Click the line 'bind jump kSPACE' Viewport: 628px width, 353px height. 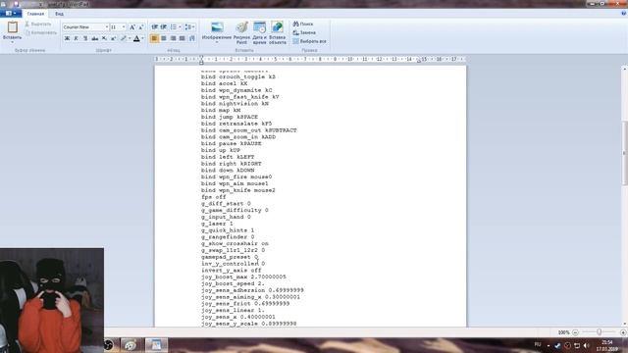230,117
